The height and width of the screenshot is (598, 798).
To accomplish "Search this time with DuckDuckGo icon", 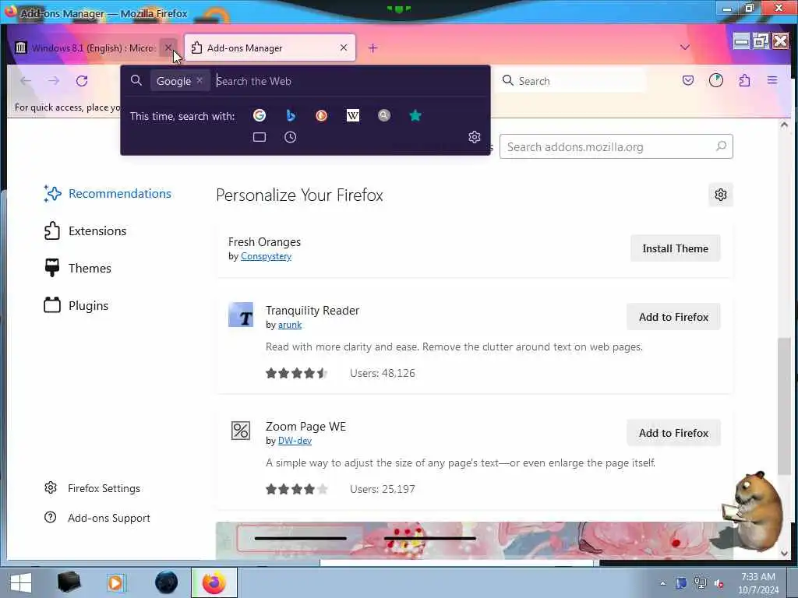I will click(x=321, y=116).
